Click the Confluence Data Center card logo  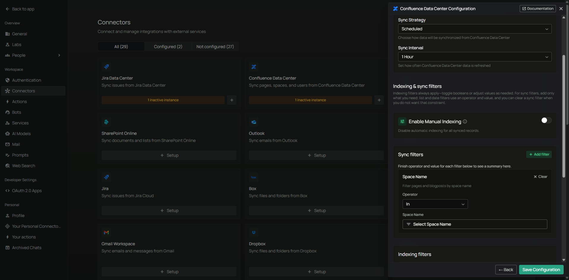[x=254, y=67]
